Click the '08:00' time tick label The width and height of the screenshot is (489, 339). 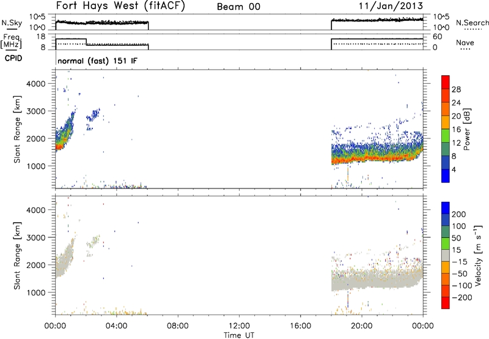click(x=178, y=326)
